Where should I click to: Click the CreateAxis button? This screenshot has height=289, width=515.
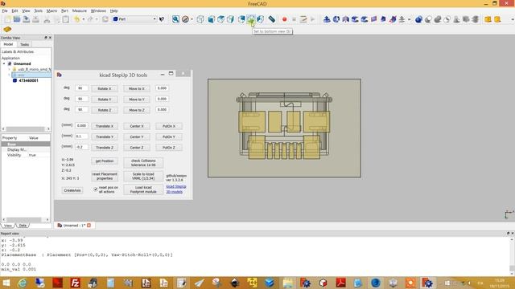click(x=72, y=190)
